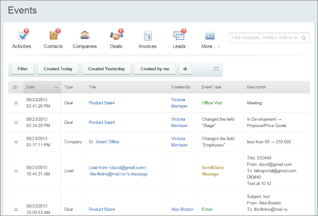Click the search magnifier icon
The image size is (318, 216).
tap(304, 38)
